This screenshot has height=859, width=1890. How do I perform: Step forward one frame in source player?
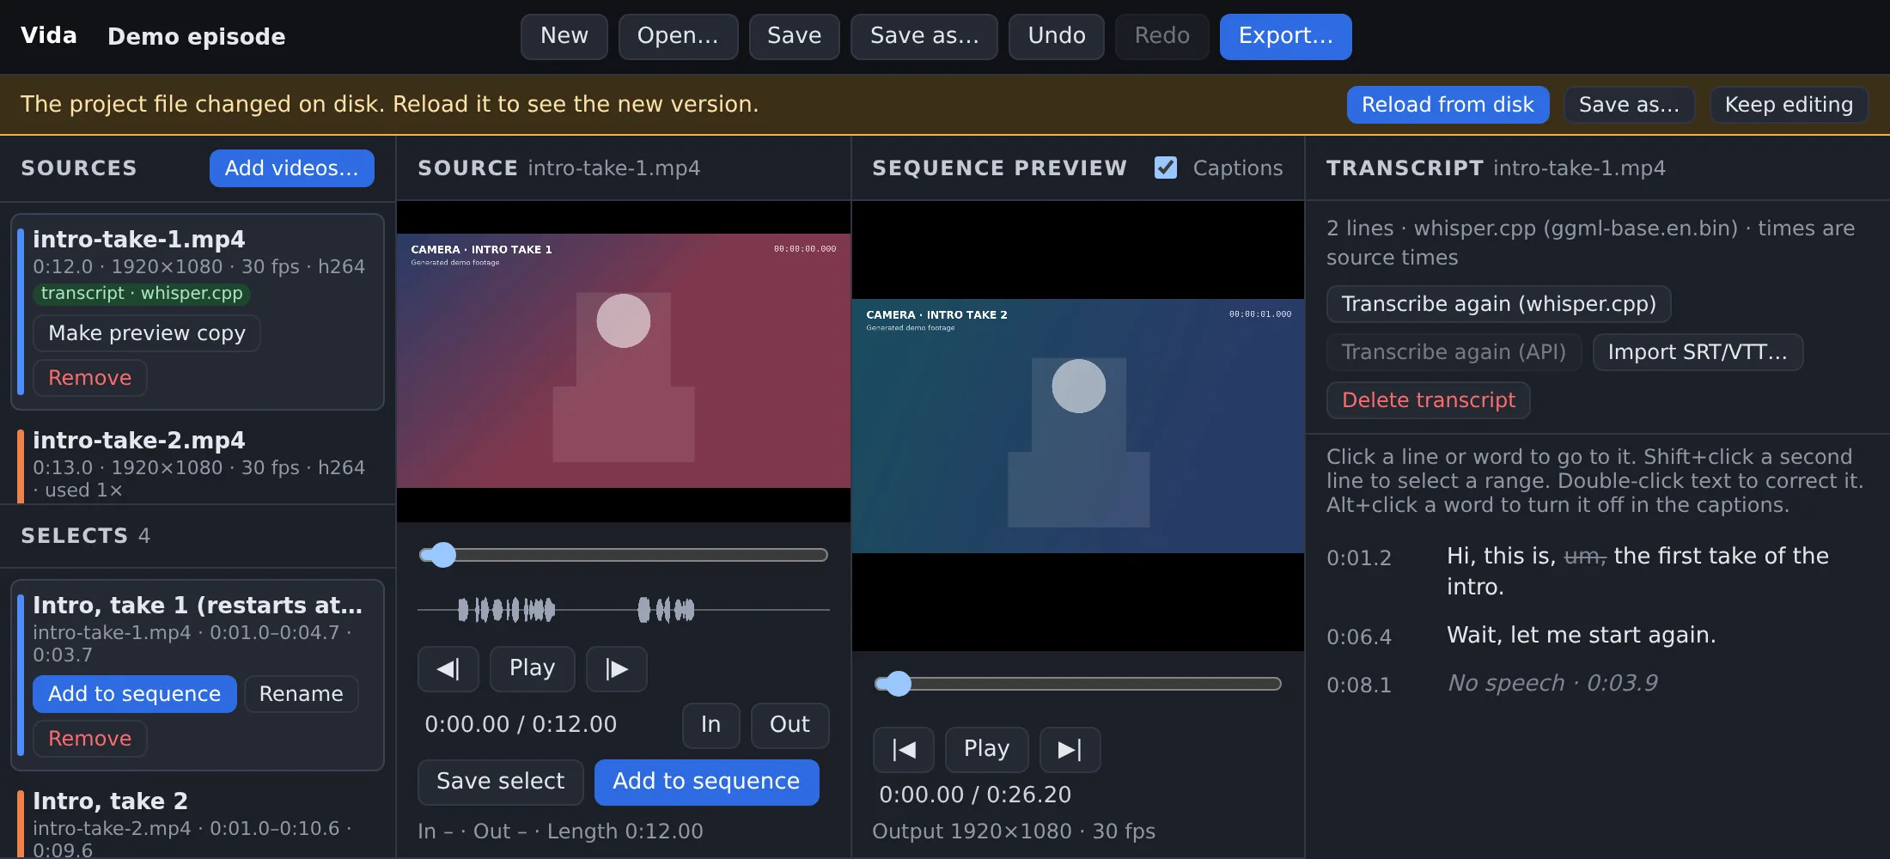pyautogui.click(x=616, y=668)
